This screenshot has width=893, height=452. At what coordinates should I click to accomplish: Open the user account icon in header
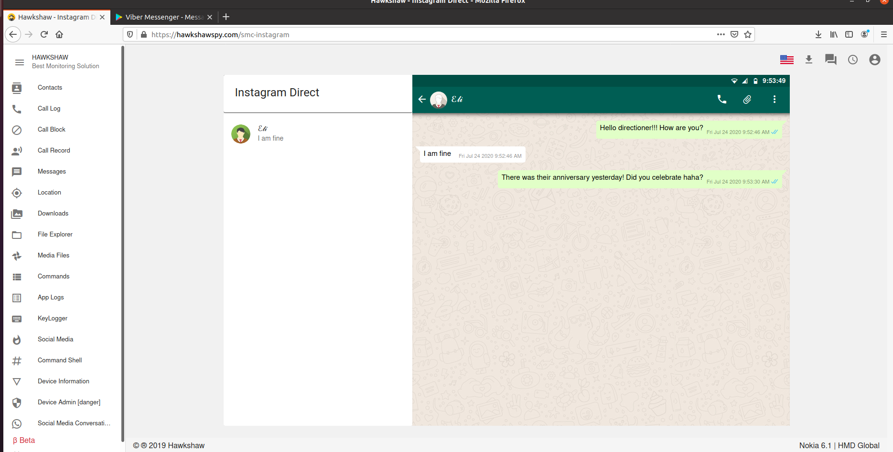point(875,60)
